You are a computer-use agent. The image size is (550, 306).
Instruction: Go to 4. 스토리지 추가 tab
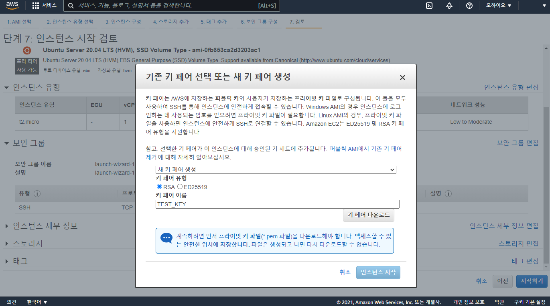tap(171, 22)
